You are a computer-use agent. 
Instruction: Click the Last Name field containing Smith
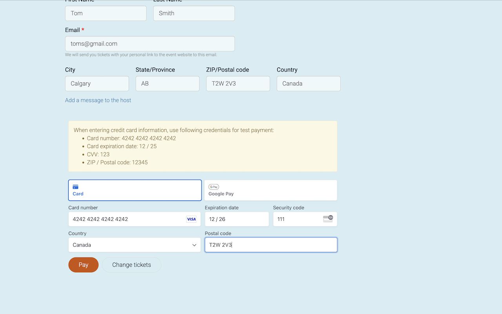click(x=194, y=13)
